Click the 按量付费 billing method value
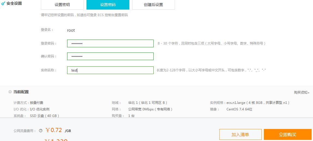This screenshot has width=313, height=141. (37, 103)
